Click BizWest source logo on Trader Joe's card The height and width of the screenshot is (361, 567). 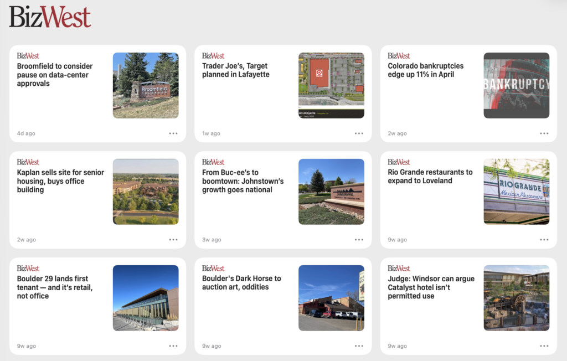[213, 56]
